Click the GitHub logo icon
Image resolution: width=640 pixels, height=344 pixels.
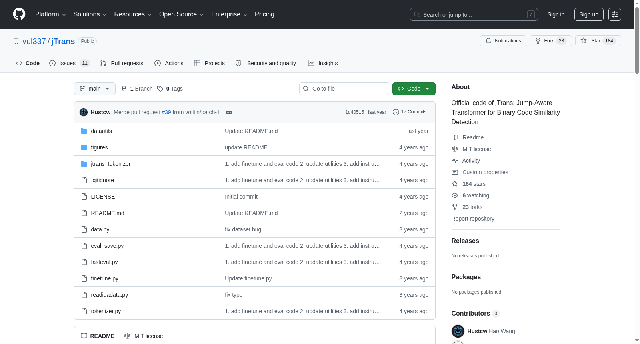19,14
